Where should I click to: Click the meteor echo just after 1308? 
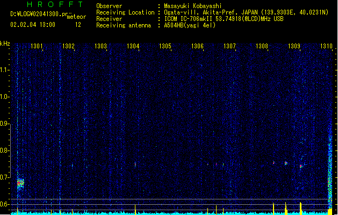pyautogui.click(x=274, y=163)
